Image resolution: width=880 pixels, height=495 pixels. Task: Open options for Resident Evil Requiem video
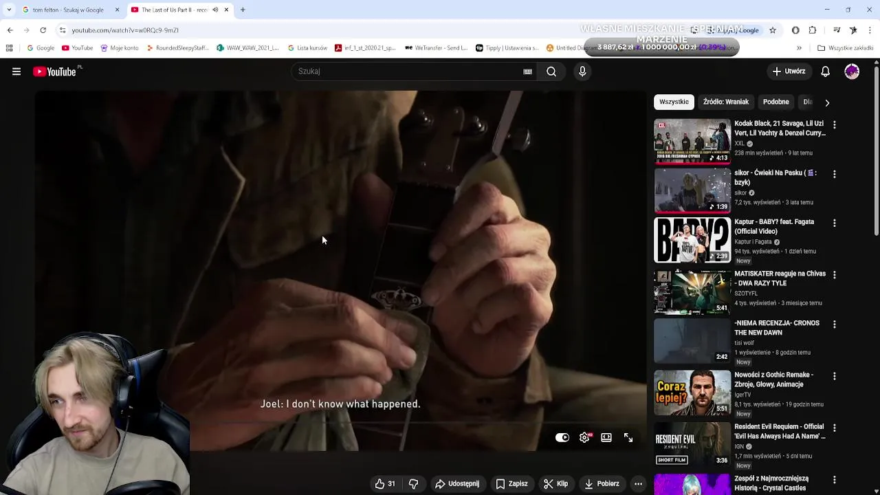835,428
